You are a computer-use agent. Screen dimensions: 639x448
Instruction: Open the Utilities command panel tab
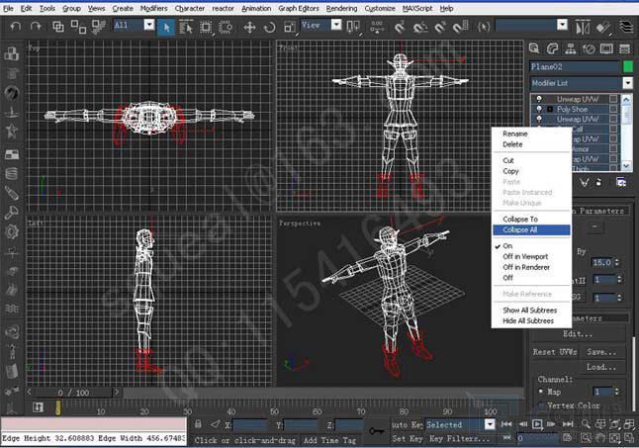click(x=625, y=48)
